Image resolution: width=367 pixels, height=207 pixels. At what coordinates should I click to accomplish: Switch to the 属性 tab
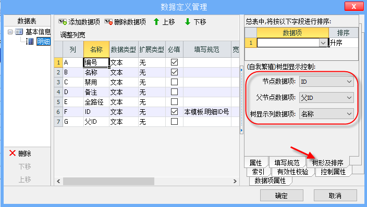pyautogui.click(x=255, y=163)
